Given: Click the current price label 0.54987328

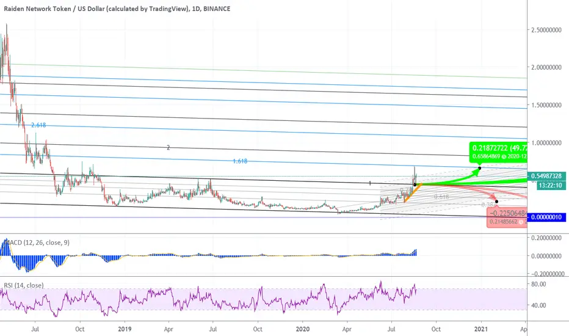Looking at the screenshot, I should click(x=546, y=176).
